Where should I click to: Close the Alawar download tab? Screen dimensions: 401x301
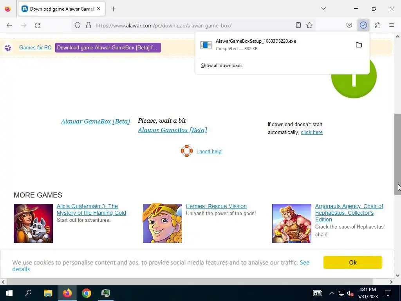coord(99,9)
